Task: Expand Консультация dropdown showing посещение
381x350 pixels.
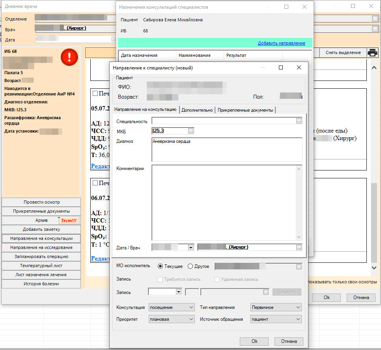Action: pos(172,307)
